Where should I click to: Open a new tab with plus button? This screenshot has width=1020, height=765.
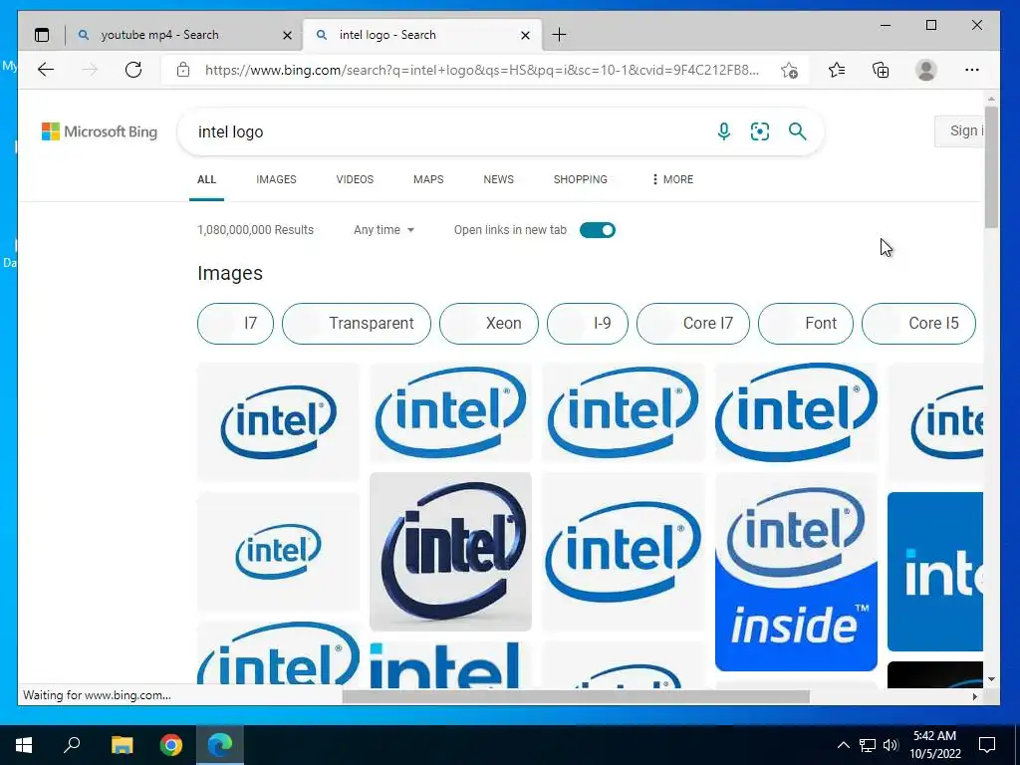[559, 35]
